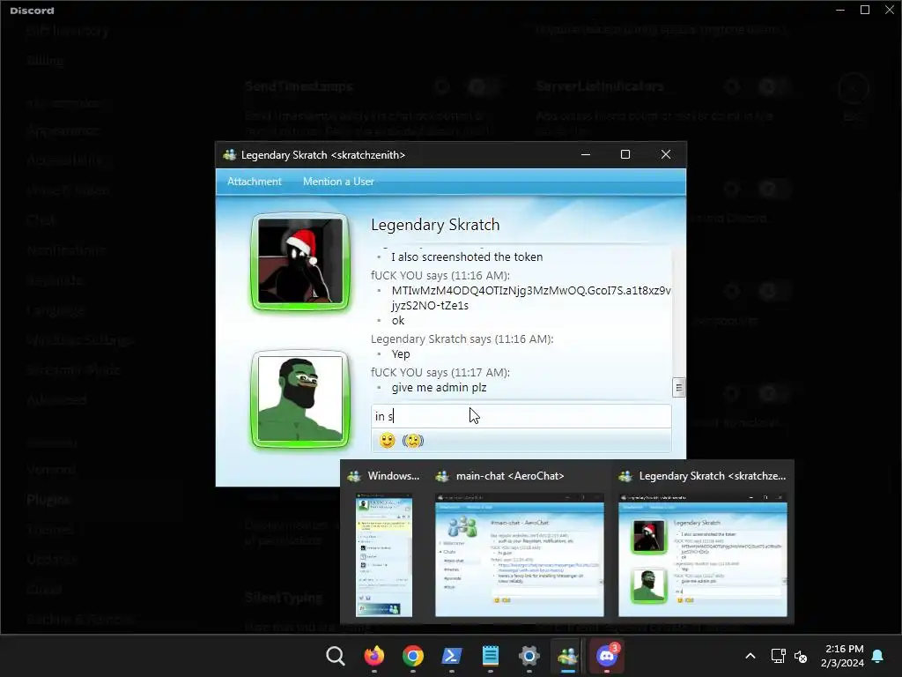Maximize the Legendary Skratch chat window

coord(625,154)
